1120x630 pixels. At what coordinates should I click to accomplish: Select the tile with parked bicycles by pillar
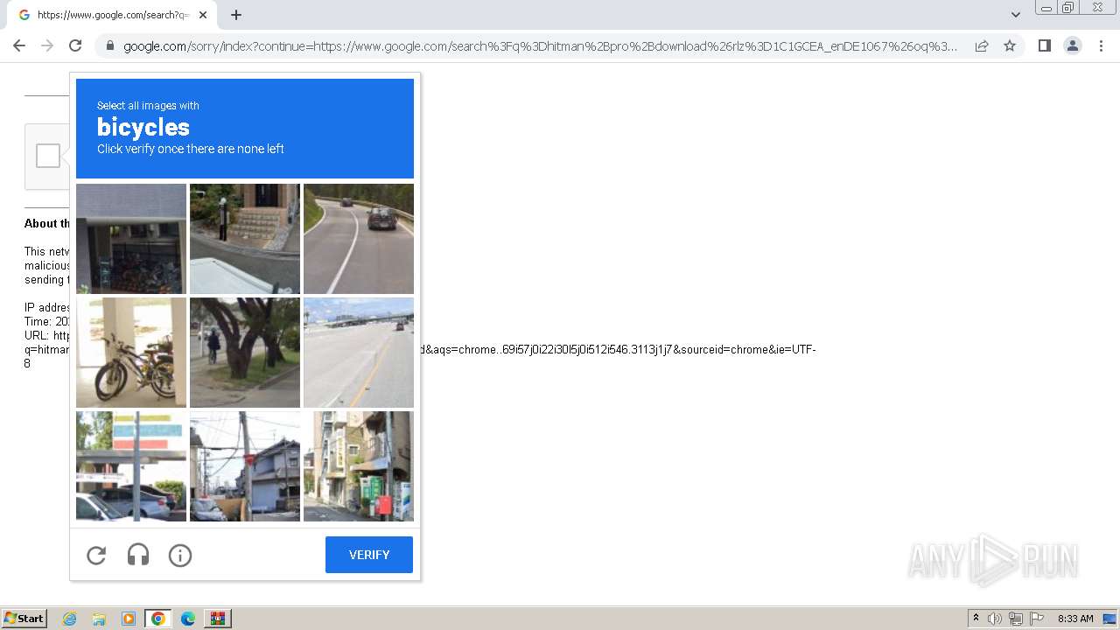(x=131, y=353)
